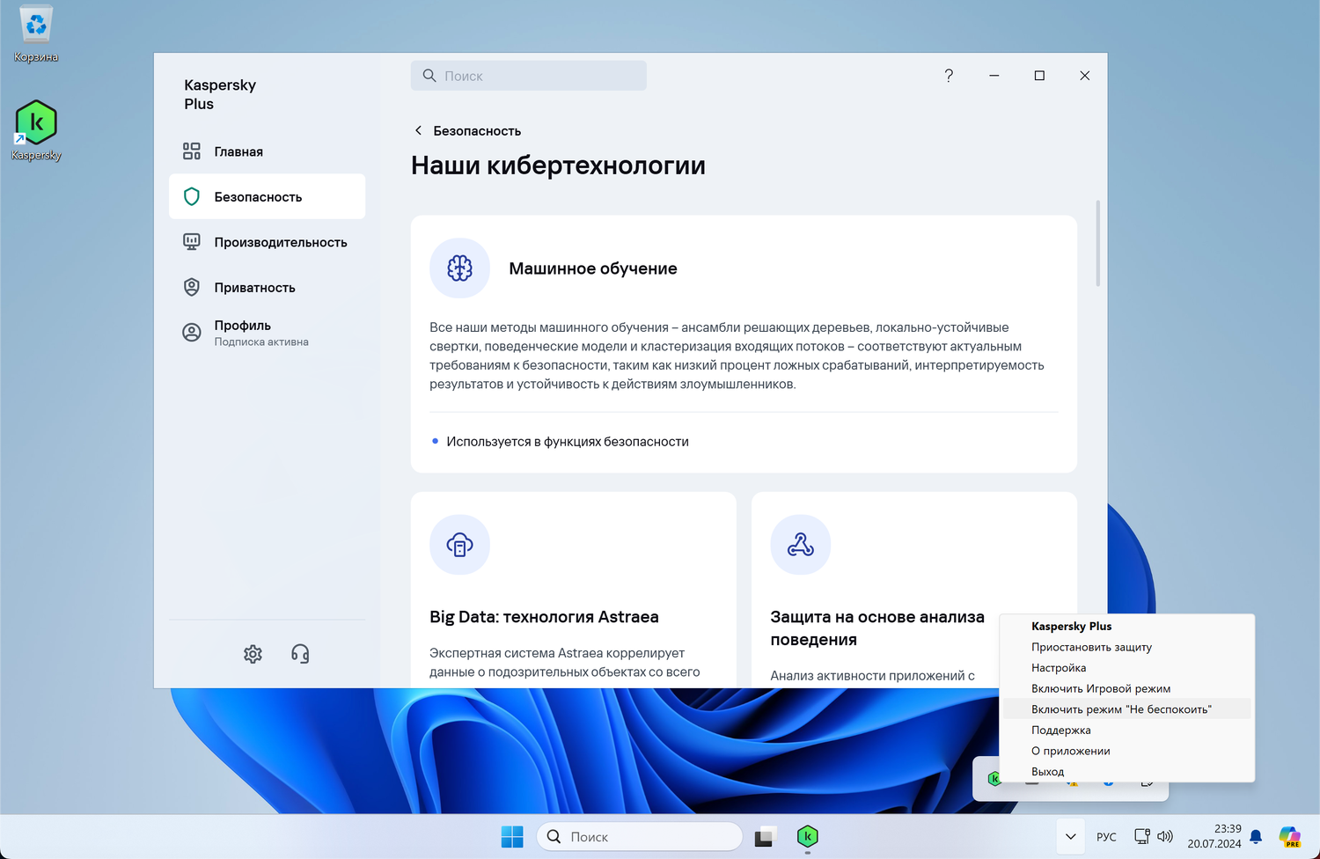This screenshot has width=1320, height=859.
Task: Click the Kaspersky Plus header menu entry
Action: click(1126, 627)
